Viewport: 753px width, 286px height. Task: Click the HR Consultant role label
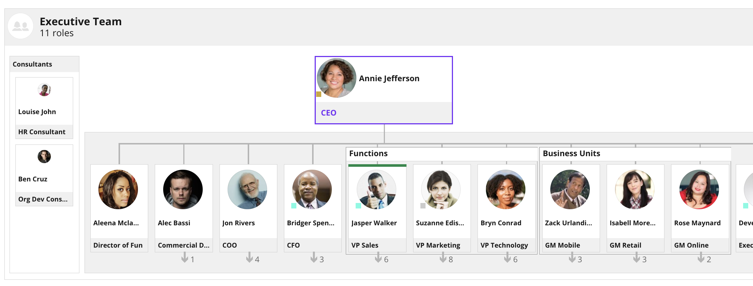pyautogui.click(x=42, y=132)
